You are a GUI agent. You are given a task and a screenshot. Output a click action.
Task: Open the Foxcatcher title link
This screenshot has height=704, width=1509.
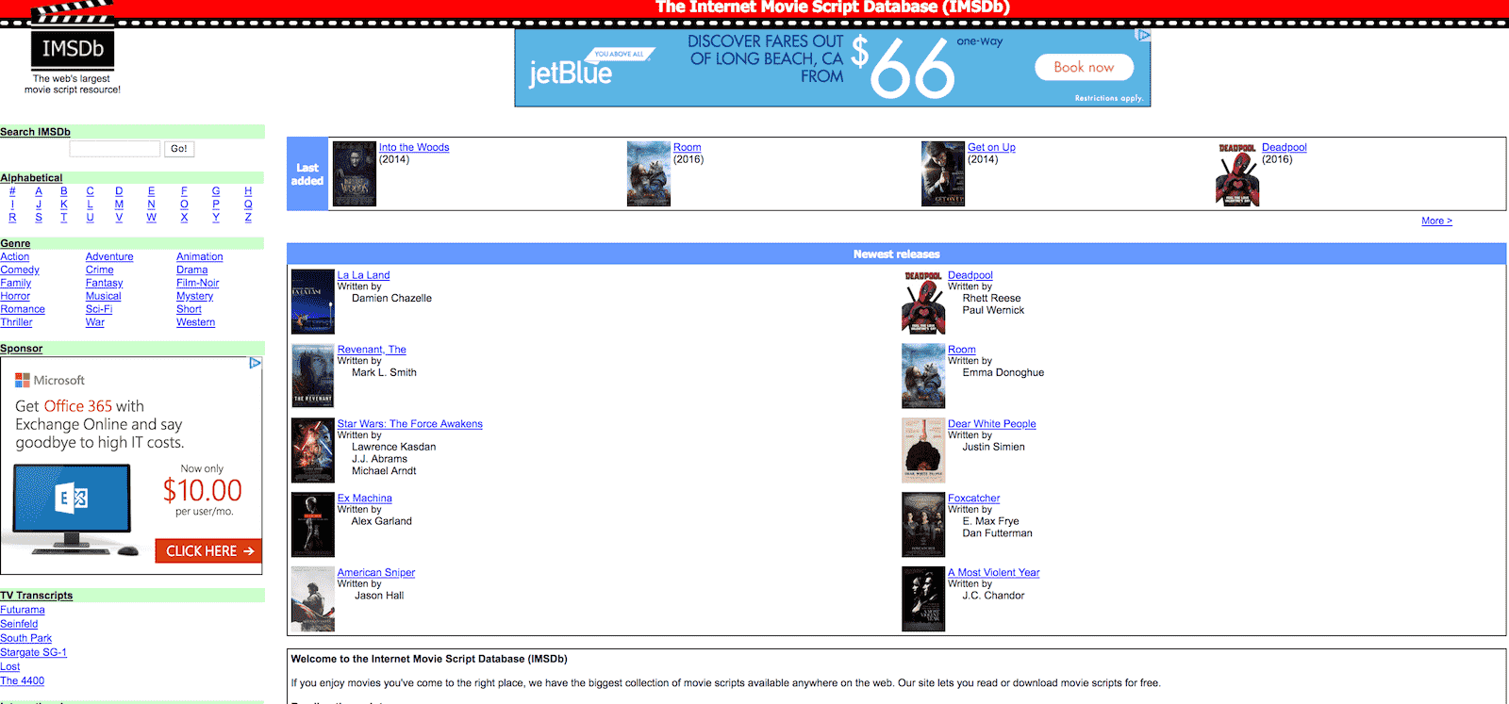[x=974, y=499]
